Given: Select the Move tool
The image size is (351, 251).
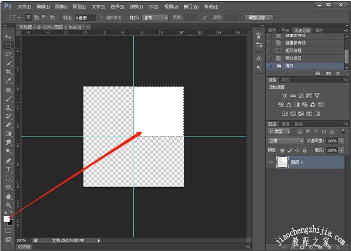Looking at the screenshot, I should click(x=9, y=37).
